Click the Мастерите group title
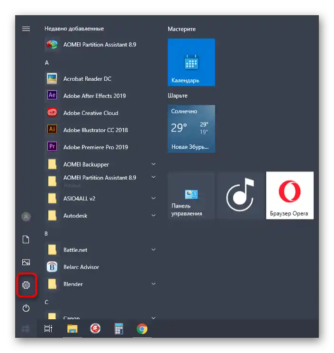 click(181, 29)
